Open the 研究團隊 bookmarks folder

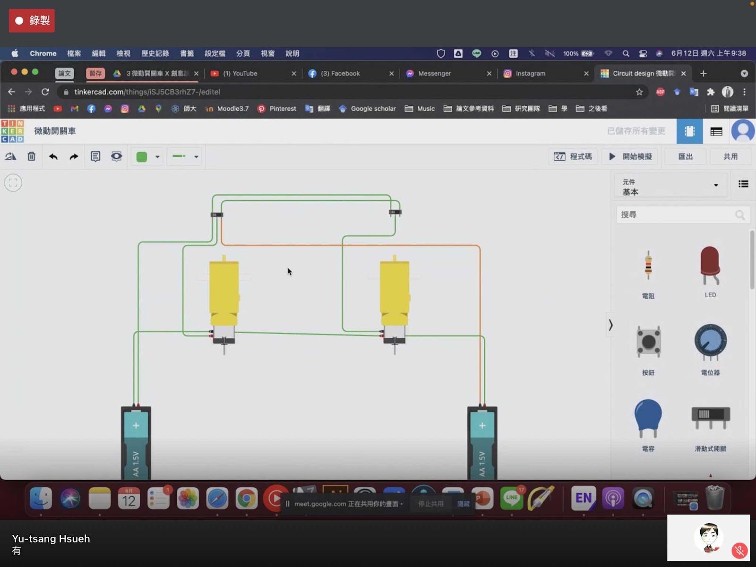pos(521,109)
